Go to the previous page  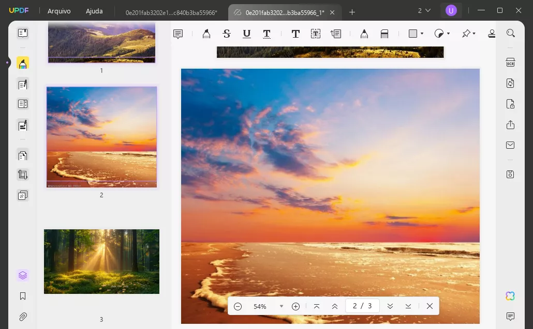coord(335,306)
